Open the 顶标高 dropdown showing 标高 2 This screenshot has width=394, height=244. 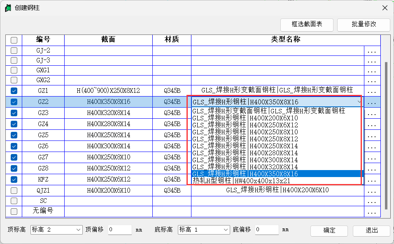56,230
